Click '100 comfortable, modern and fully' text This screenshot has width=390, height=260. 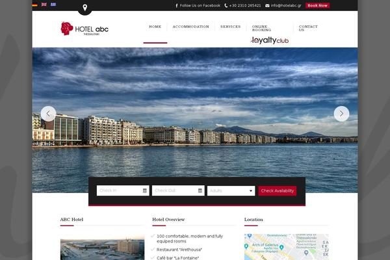pos(190,236)
